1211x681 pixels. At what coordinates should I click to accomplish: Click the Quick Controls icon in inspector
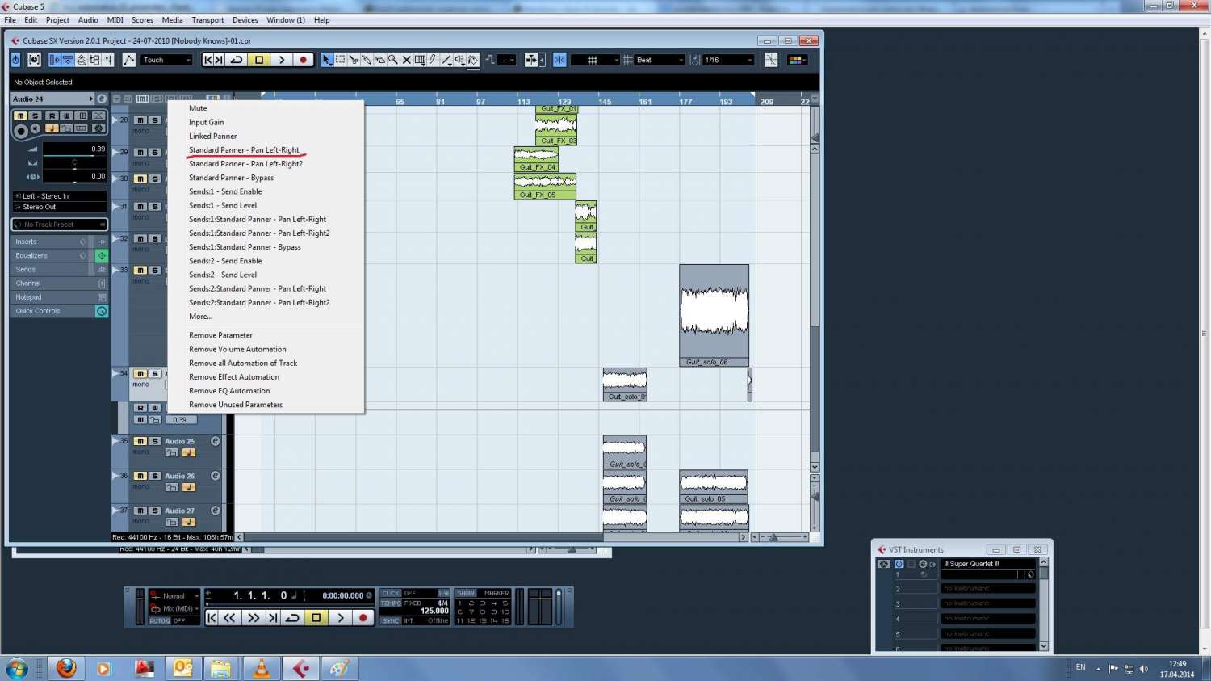click(102, 311)
